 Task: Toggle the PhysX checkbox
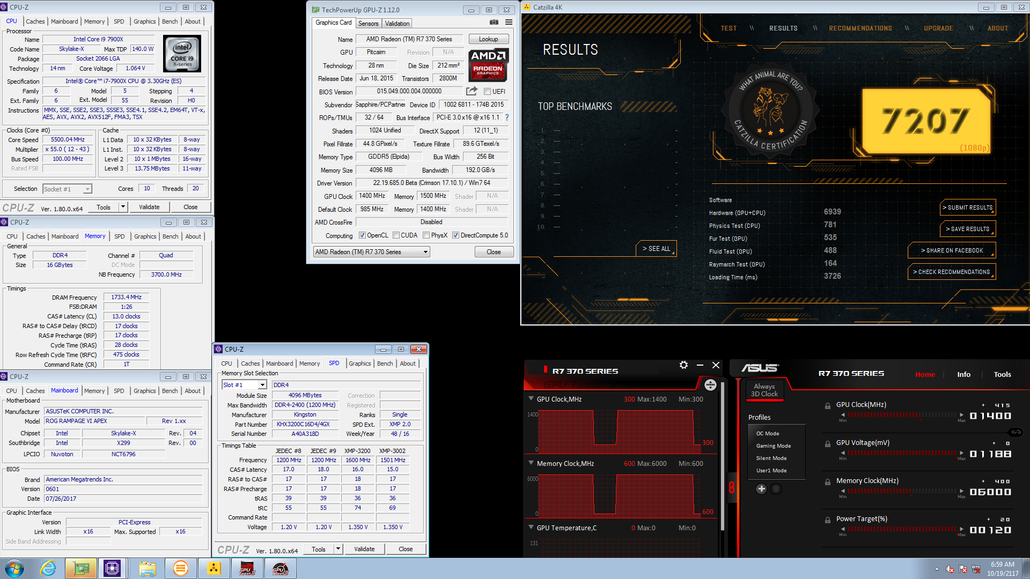pyautogui.click(x=426, y=235)
